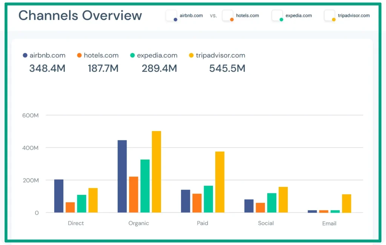Screen dimensions: 386x245
Task: Click the Channels Overview title
Action: [x=80, y=15]
